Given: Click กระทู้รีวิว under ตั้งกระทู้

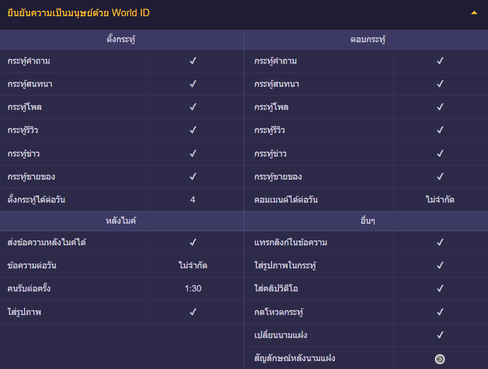Looking at the screenshot, I should point(23,130).
